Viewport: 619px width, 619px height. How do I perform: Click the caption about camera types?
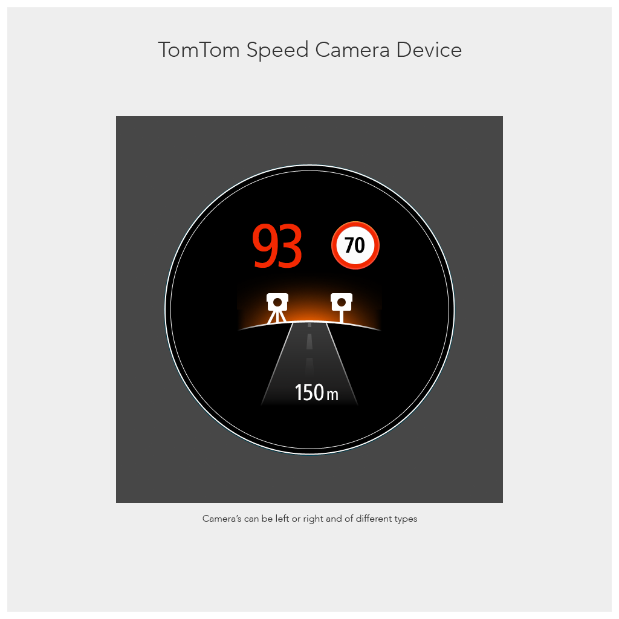point(310,519)
